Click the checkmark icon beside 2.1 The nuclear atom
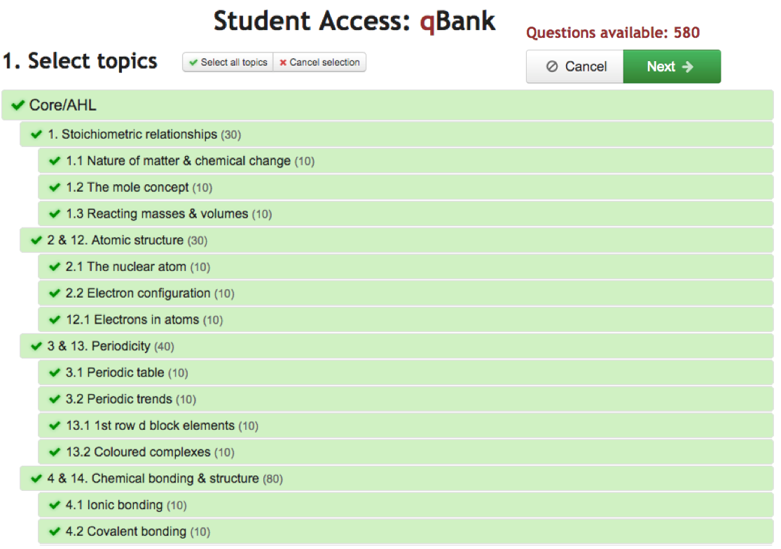781x549 pixels. point(55,267)
